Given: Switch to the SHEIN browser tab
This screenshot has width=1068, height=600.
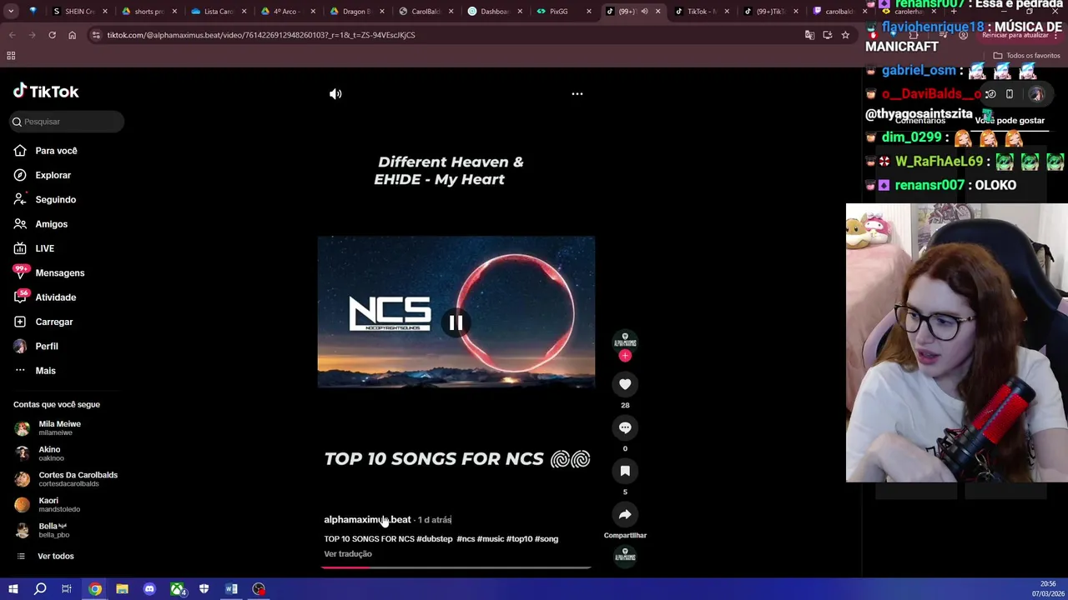Looking at the screenshot, I should coord(79,12).
